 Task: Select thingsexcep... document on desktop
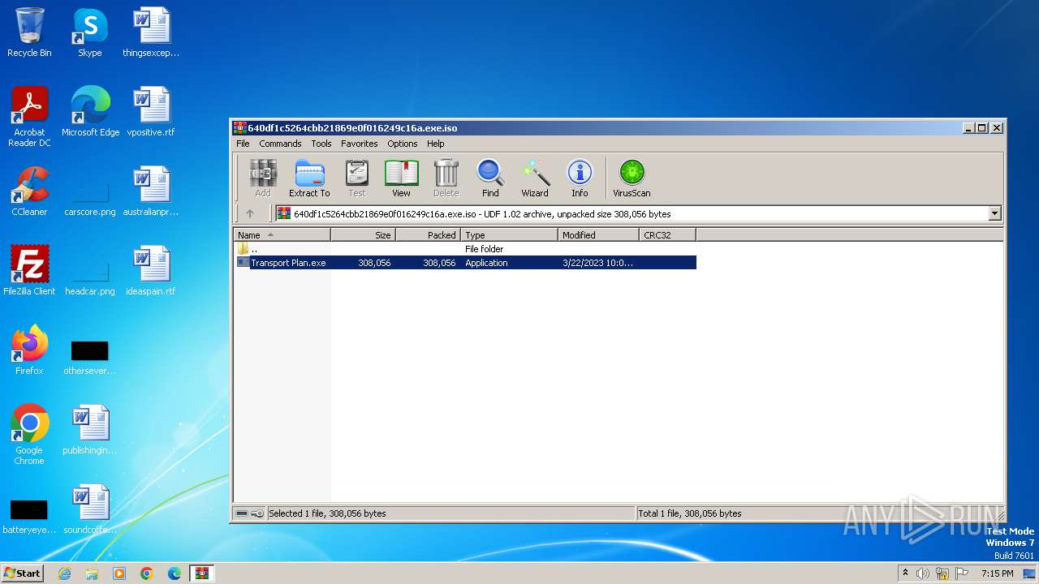point(151,33)
